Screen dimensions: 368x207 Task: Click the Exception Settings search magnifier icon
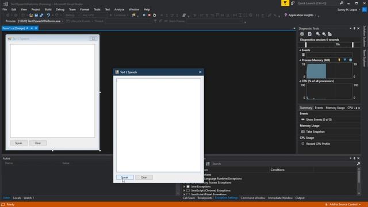tap(358, 164)
